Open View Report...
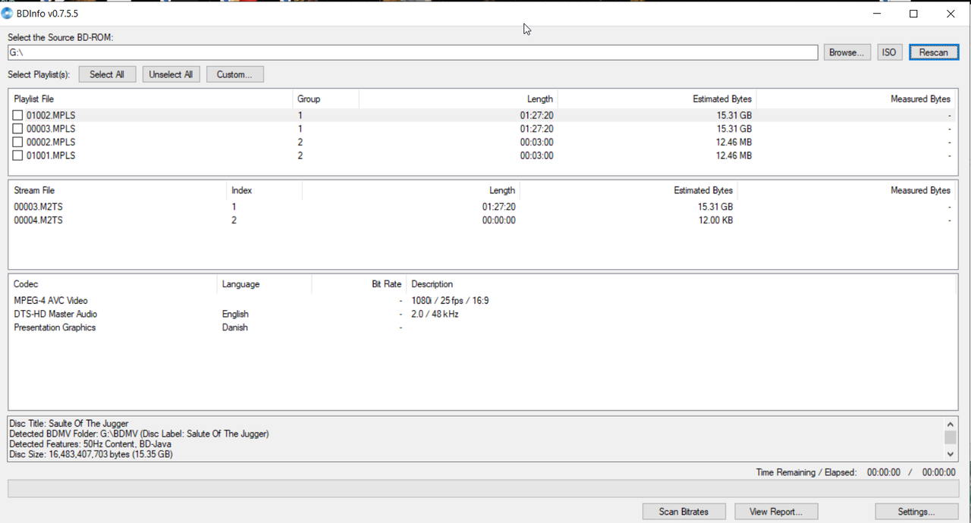The height and width of the screenshot is (523, 971). click(x=775, y=512)
